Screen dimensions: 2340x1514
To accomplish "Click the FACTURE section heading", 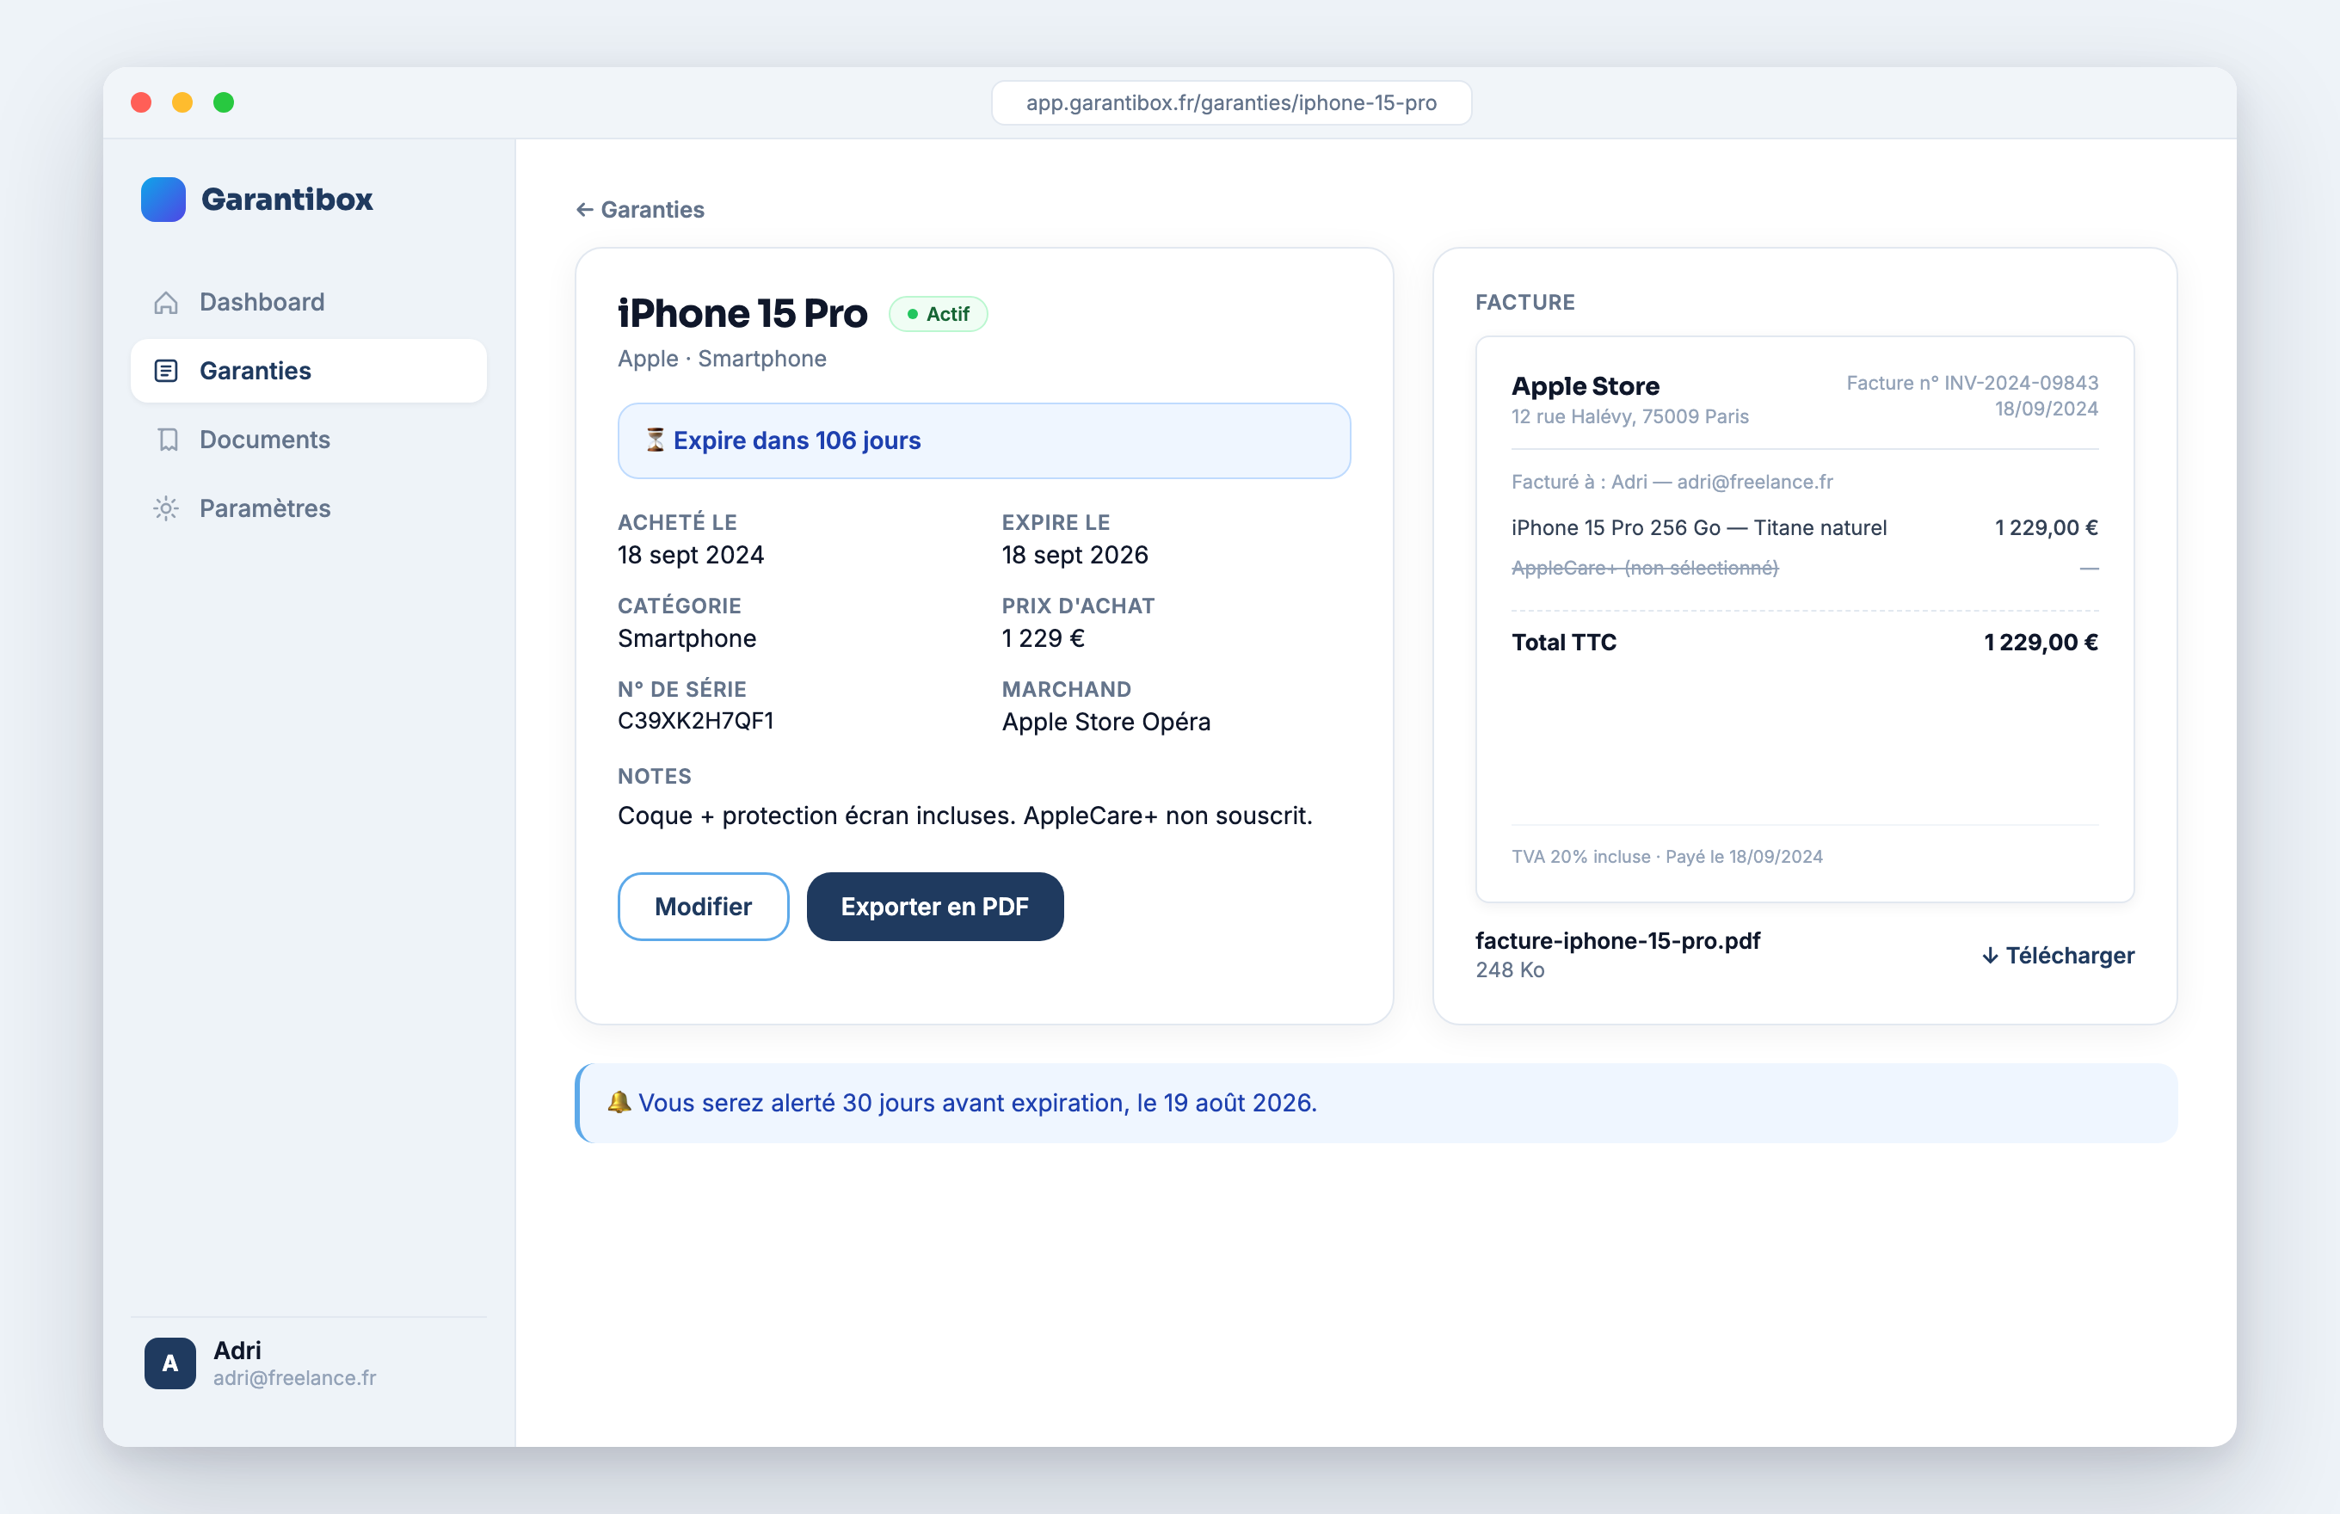I will click(1525, 303).
